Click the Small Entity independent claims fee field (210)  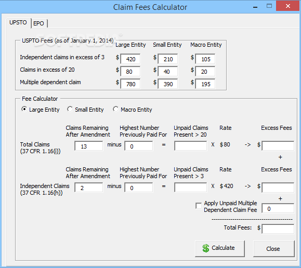167,59
